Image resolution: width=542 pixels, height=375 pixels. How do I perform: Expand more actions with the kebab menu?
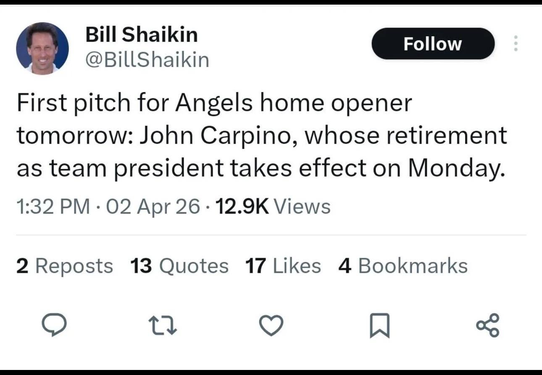(x=516, y=44)
